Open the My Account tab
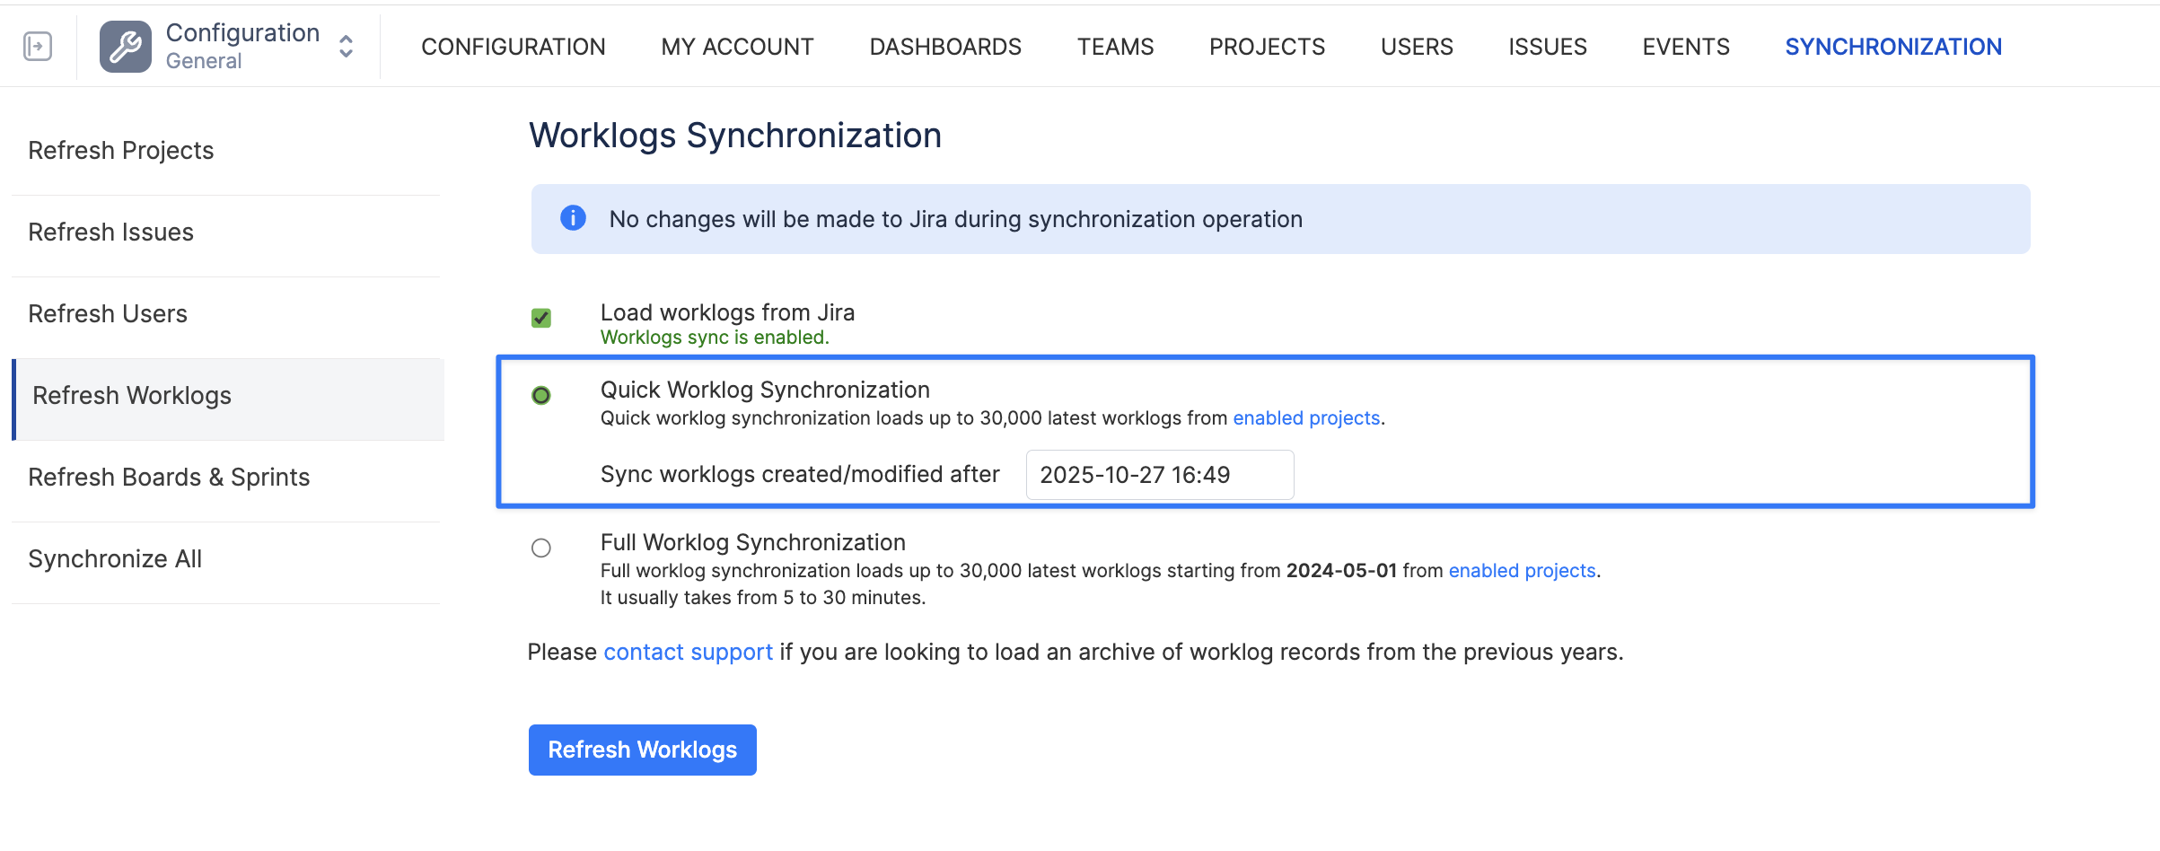The width and height of the screenshot is (2160, 851). coord(737,47)
